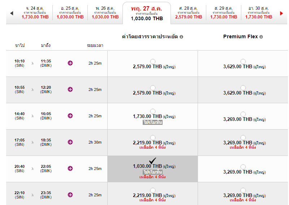This screenshot has width=289, height=205.
Task: Switch to the 28 ส.ค. date tab
Action: (189, 12)
